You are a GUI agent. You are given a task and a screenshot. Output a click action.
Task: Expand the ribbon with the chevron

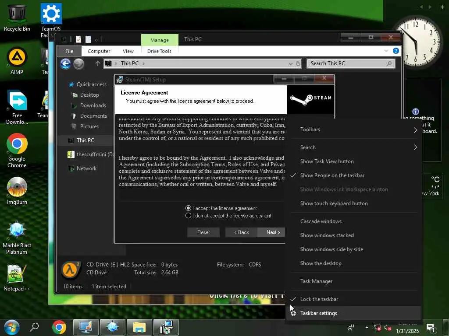tap(386, 51)
